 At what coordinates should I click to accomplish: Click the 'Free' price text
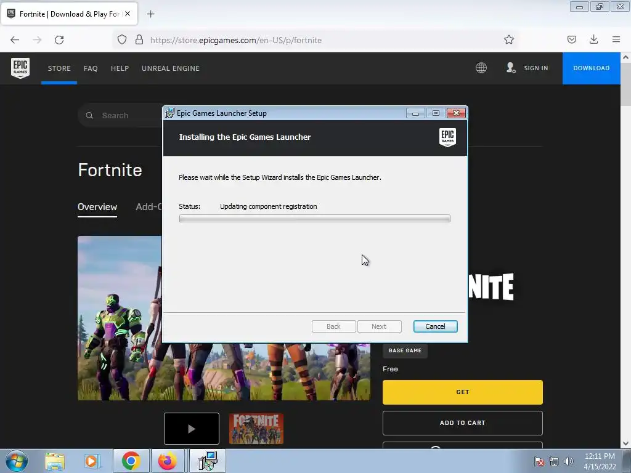(x=390, y=369)
